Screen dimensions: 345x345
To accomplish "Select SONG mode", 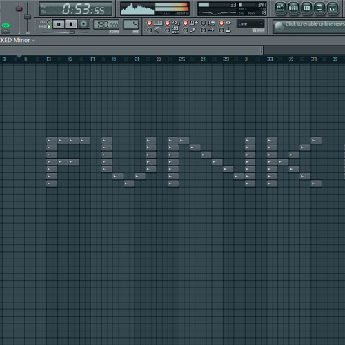I will point(48,26).
